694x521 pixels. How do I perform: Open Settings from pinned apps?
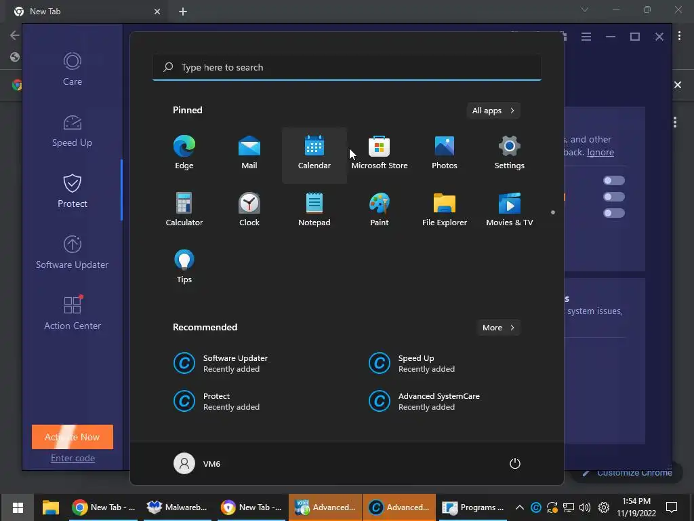[510, 153]
